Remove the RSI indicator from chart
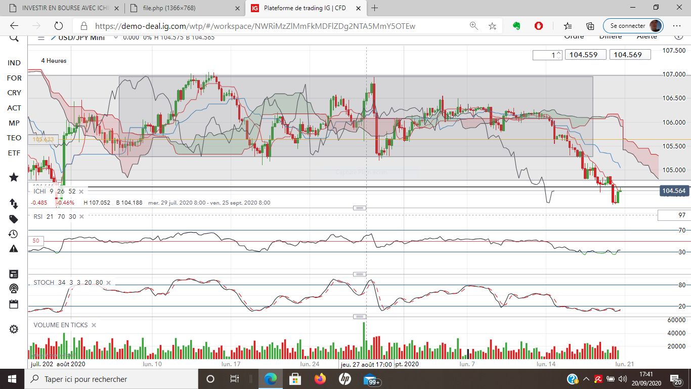Image resolution: width=691 pixels, height=389 pixels. 81,217
